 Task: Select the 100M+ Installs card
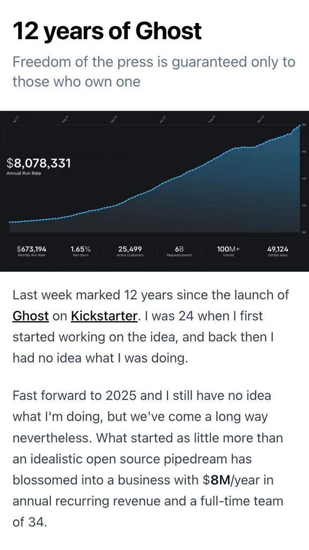click(229, 251)
